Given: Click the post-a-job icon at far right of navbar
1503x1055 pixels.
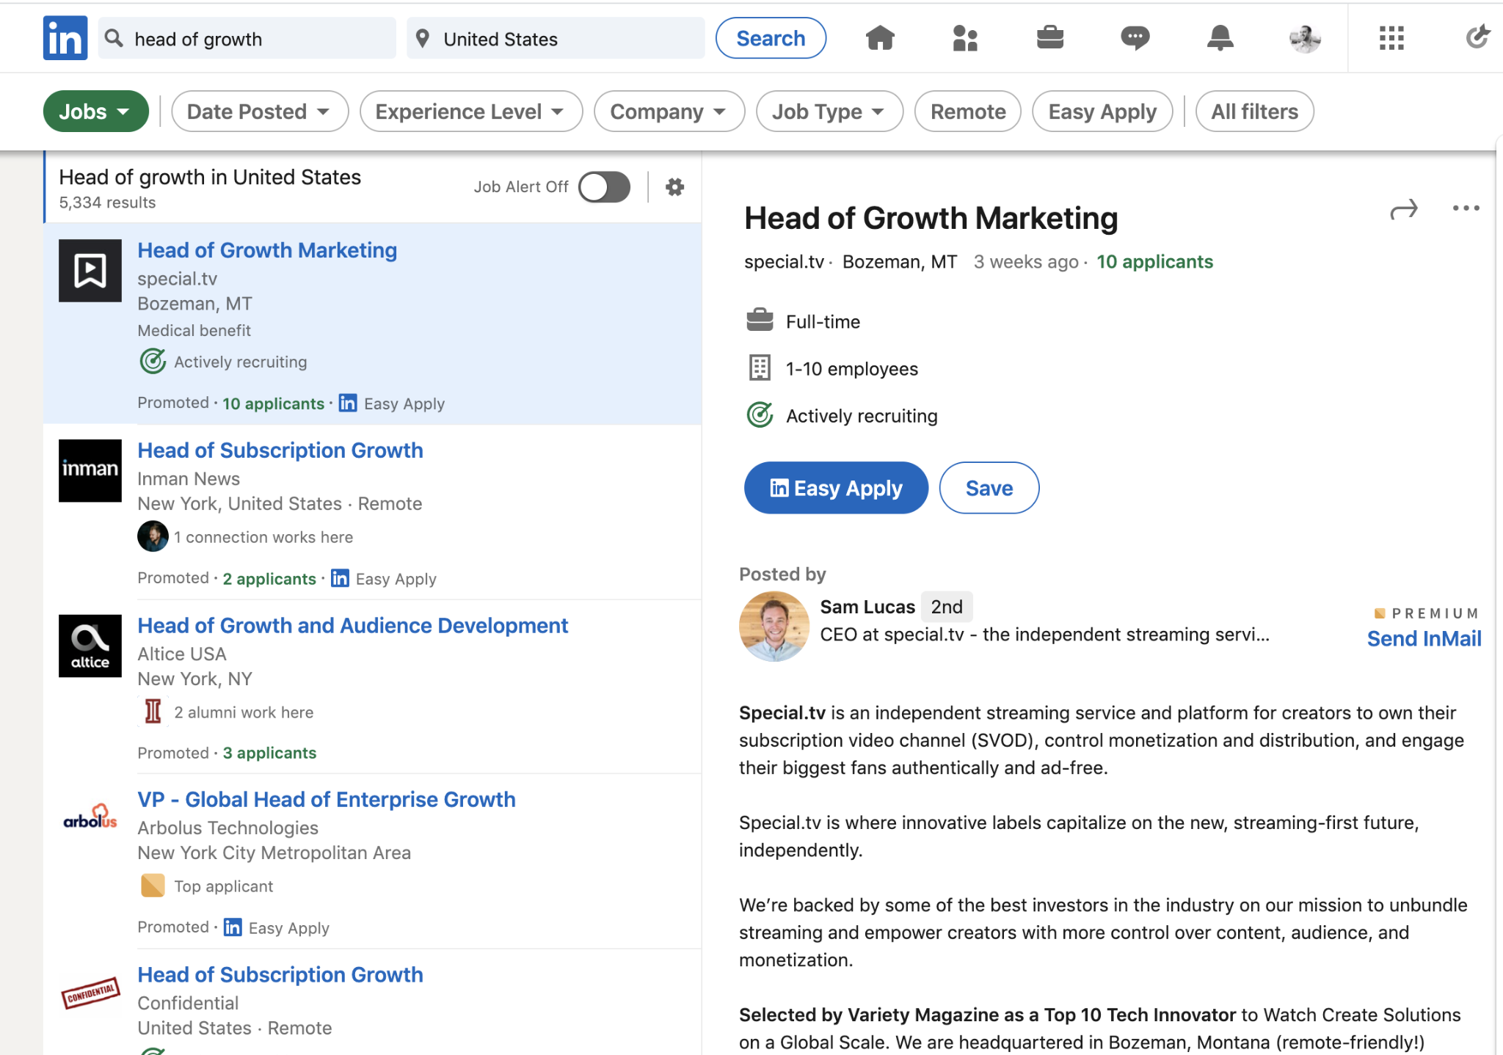Looking at the screenshot, I should coord(1477,37).
